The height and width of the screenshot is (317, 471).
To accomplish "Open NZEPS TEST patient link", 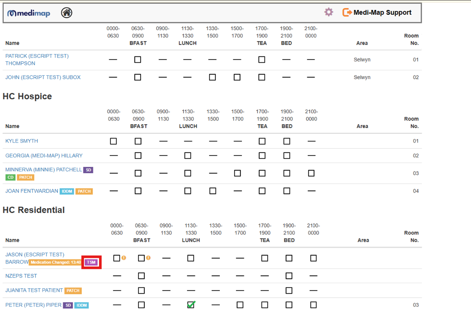I will coord(21,276).
